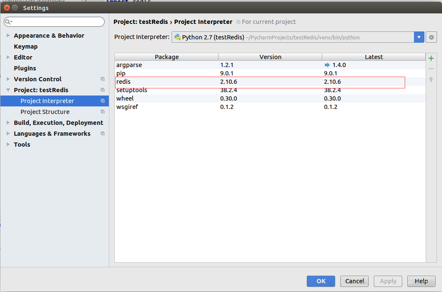The image size is (442, 292).
Task: Expand the Build, Execution, Deployment arrow
Action: pos(8,123)
